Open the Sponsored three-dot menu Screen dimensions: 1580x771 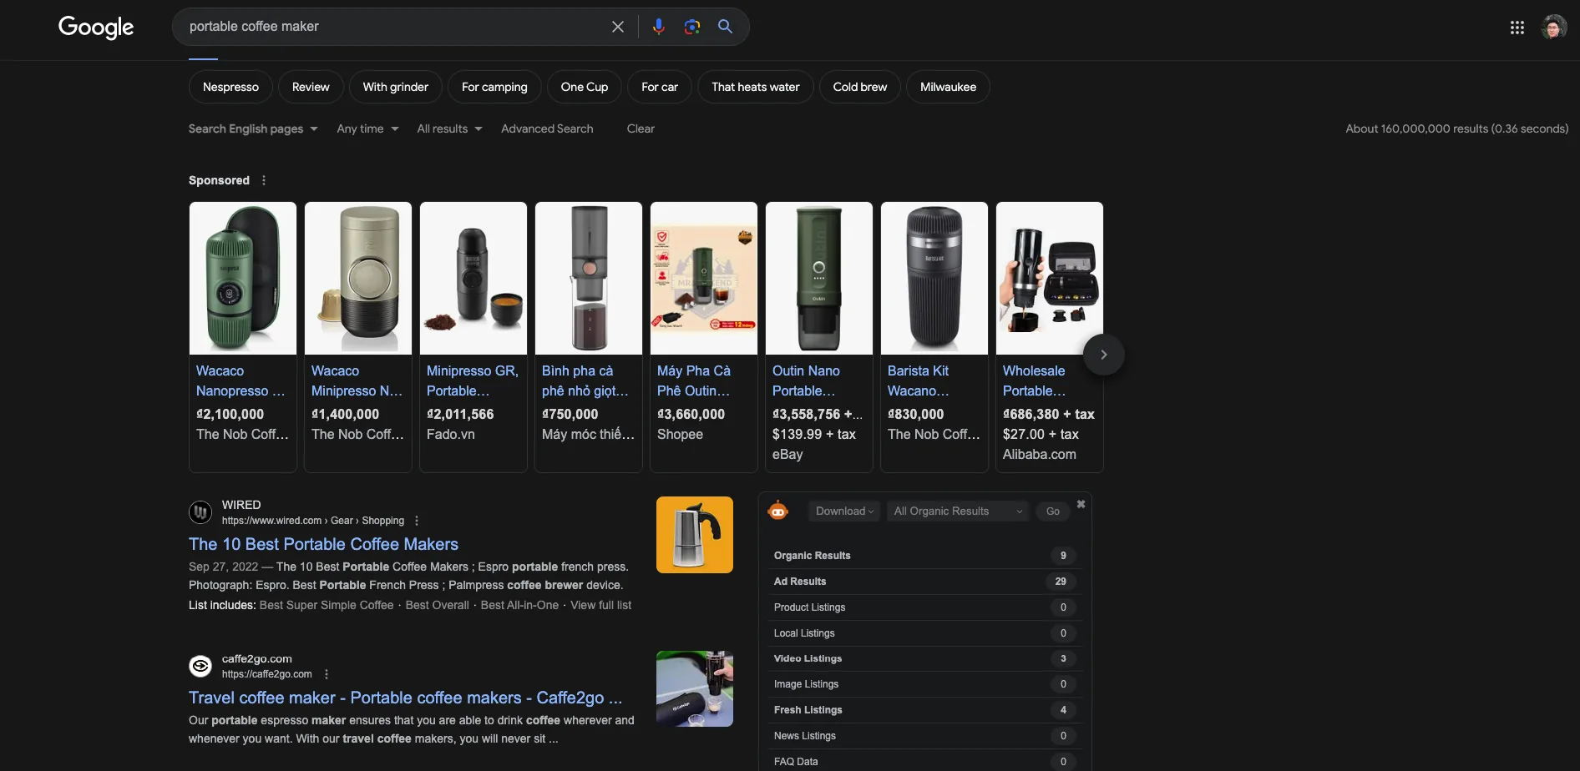pos(264,180)
